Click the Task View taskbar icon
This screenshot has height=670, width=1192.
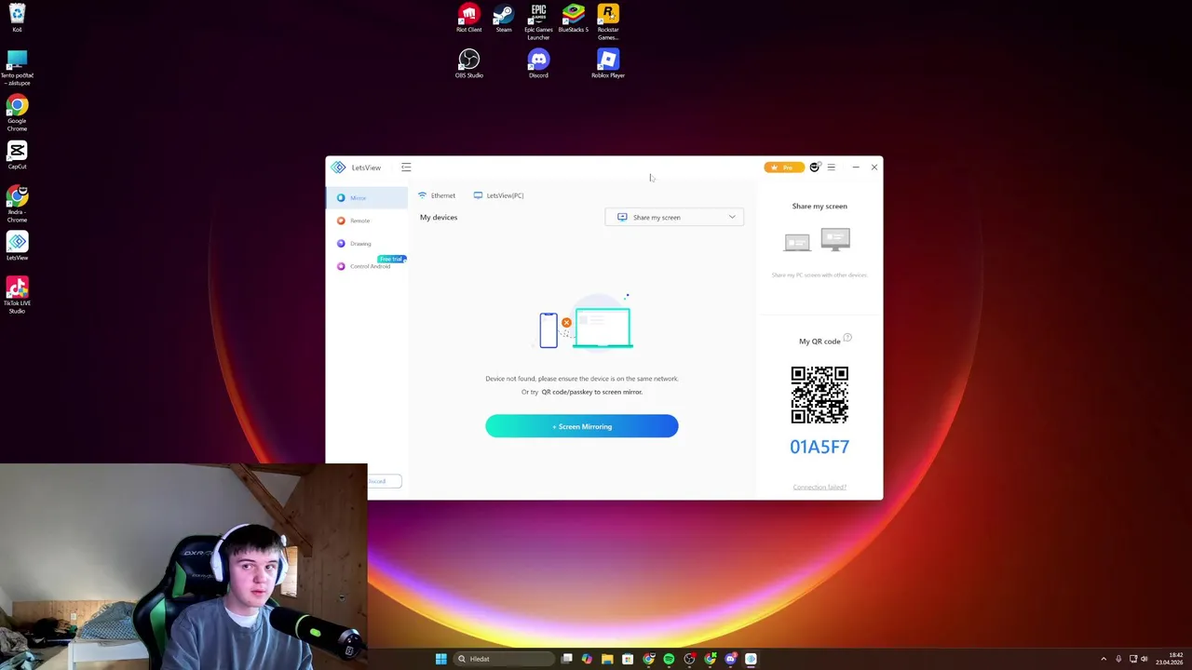pyautogui.click(x=566, y=659)
